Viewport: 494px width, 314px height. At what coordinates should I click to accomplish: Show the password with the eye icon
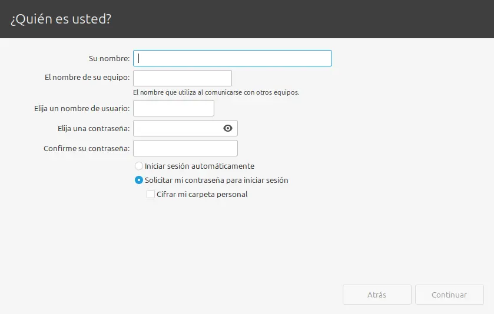coord(228,128)
